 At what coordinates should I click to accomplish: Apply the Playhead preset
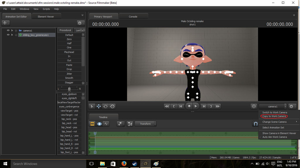(69, 52)
